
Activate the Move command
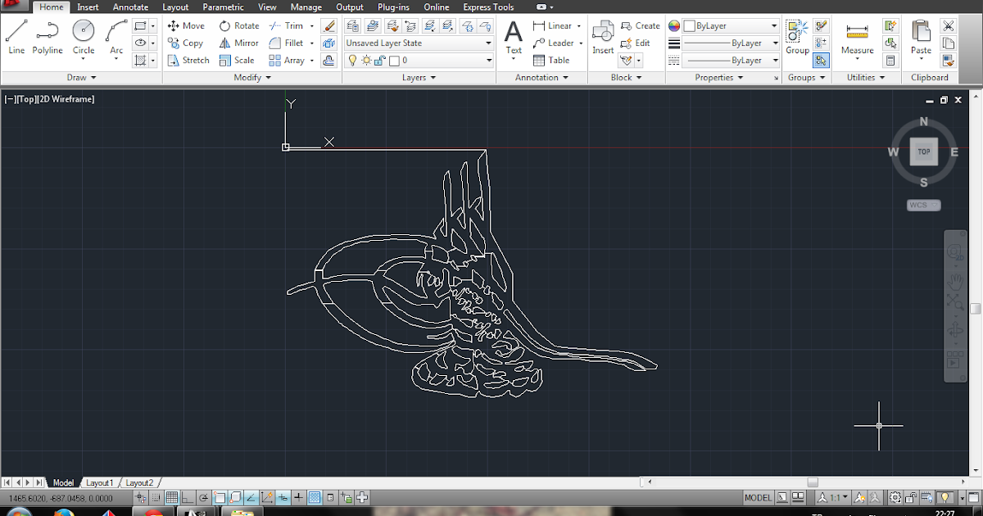tap(186, 25)
